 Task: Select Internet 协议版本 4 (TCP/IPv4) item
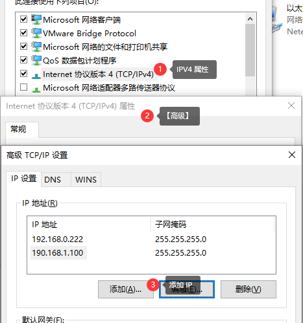pos(98,74)
